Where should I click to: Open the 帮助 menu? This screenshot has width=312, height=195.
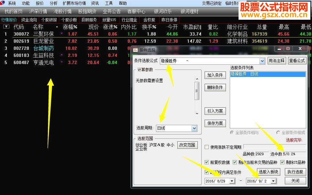click(123, 3)
